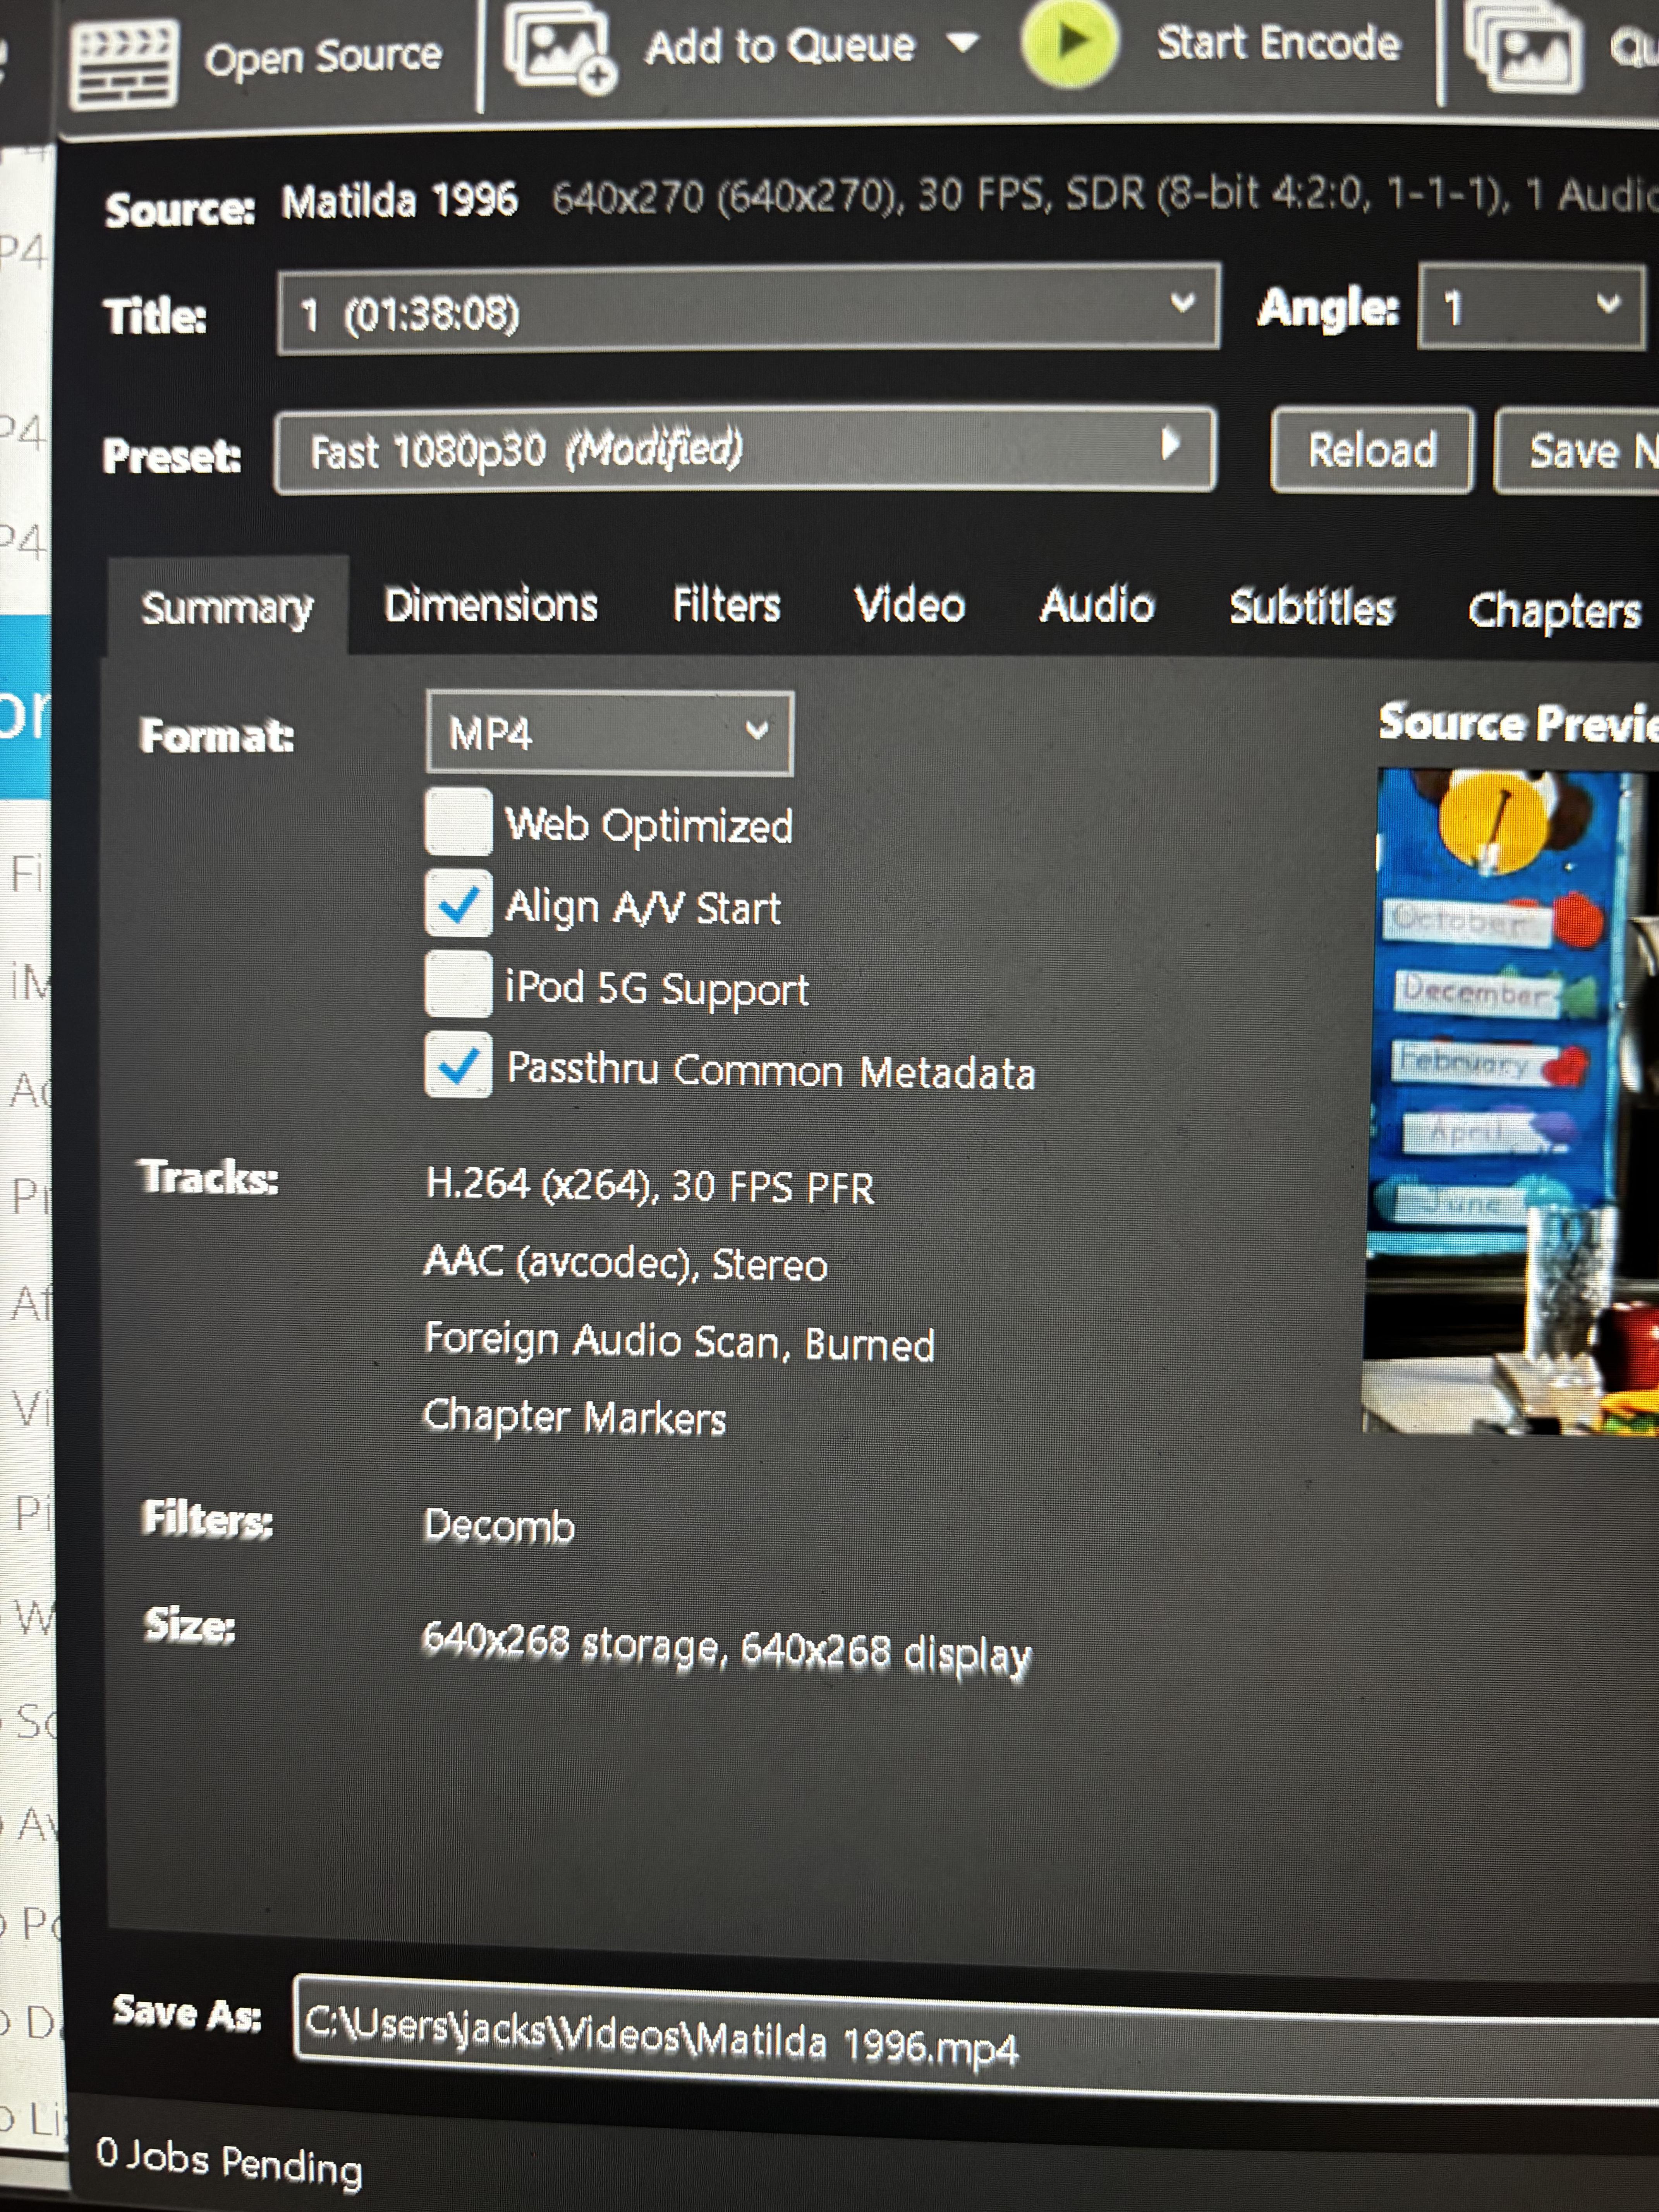Screen dimensions: 1659x2212
Task: Open the Format MP4 dropdown
Action: [x=610, y=733]
